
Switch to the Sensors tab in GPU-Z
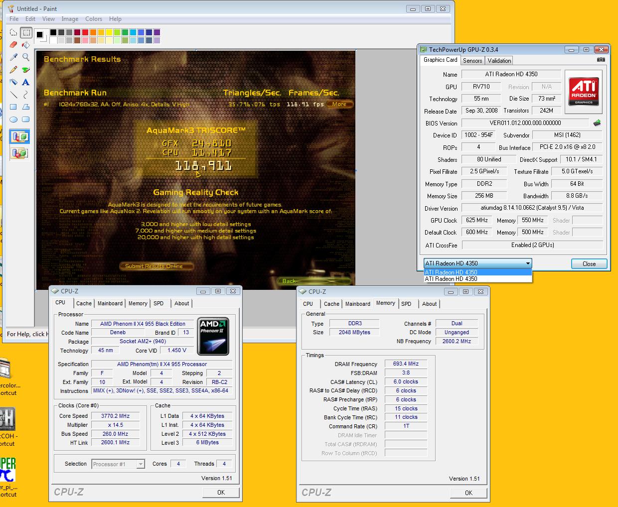472,61
